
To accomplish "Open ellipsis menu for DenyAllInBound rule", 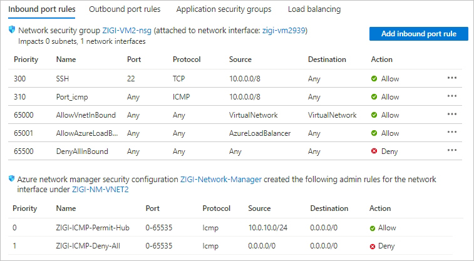I will (x=452, y=151).
